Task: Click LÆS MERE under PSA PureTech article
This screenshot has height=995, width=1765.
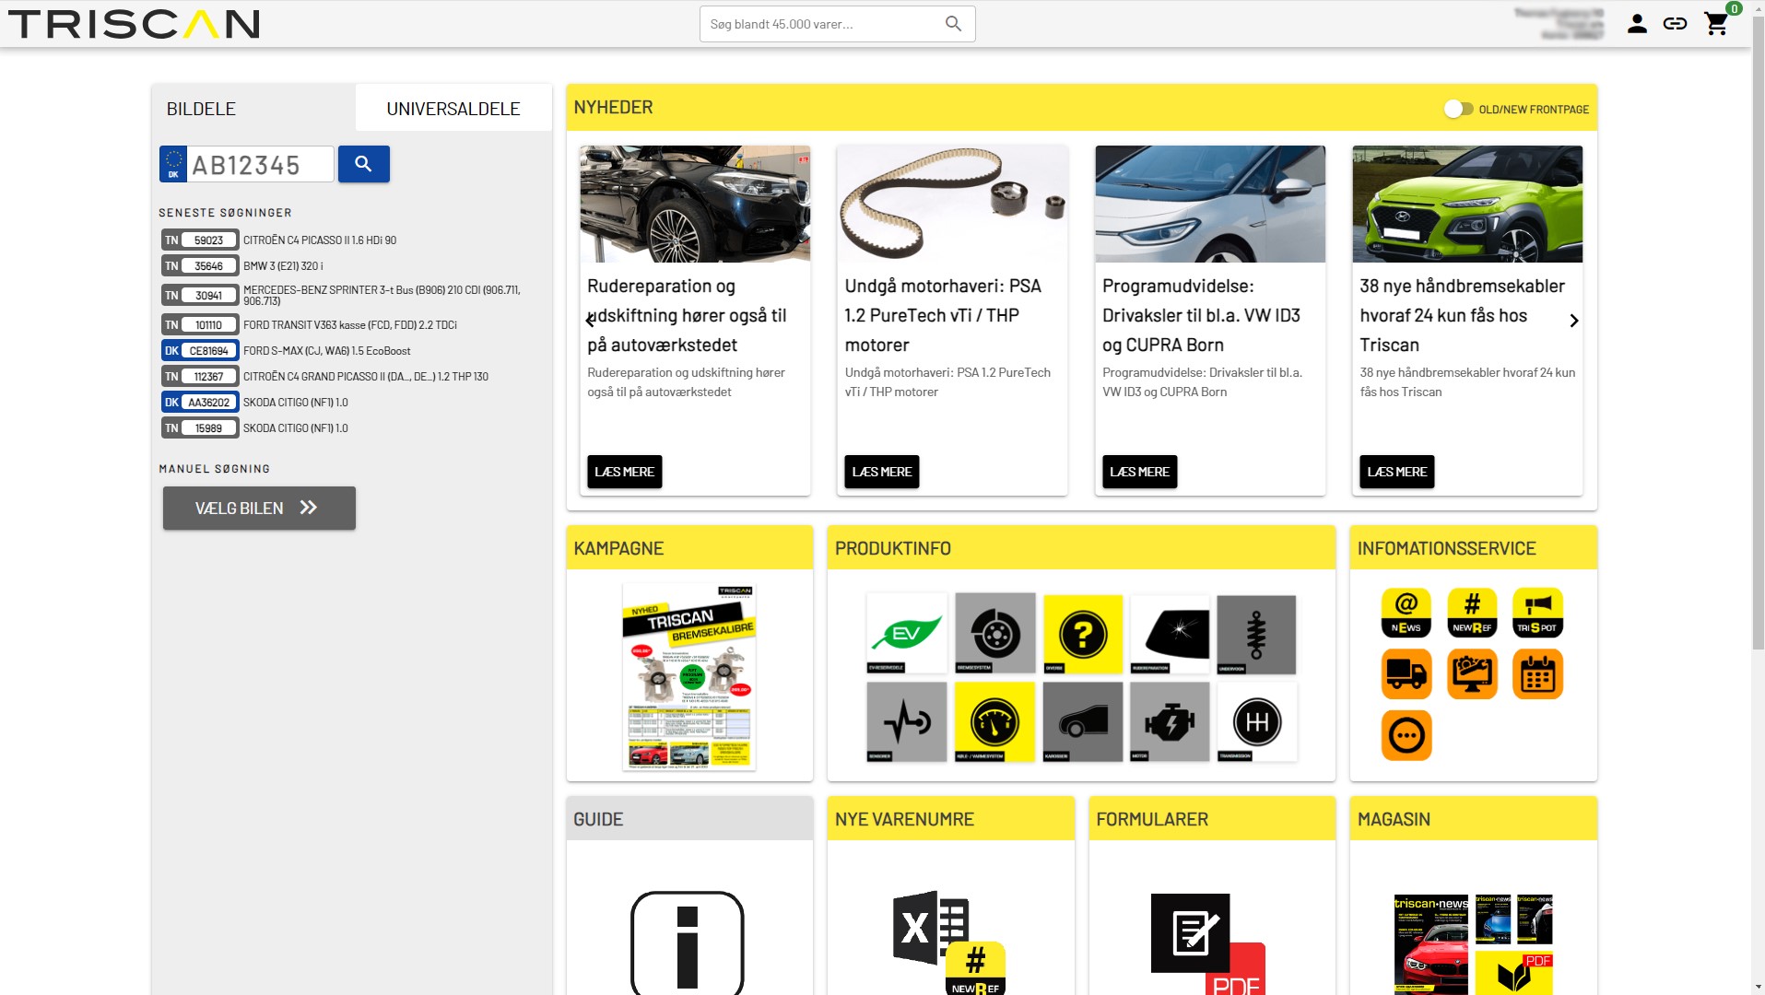Action: pos(882,472)
